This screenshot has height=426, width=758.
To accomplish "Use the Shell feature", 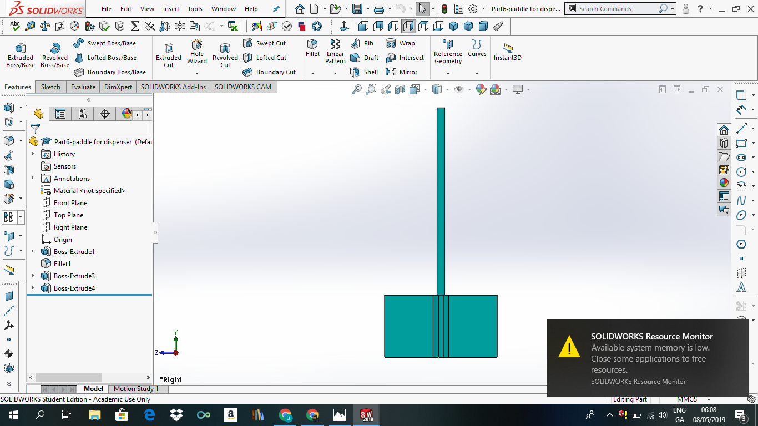I will point(364,72).
